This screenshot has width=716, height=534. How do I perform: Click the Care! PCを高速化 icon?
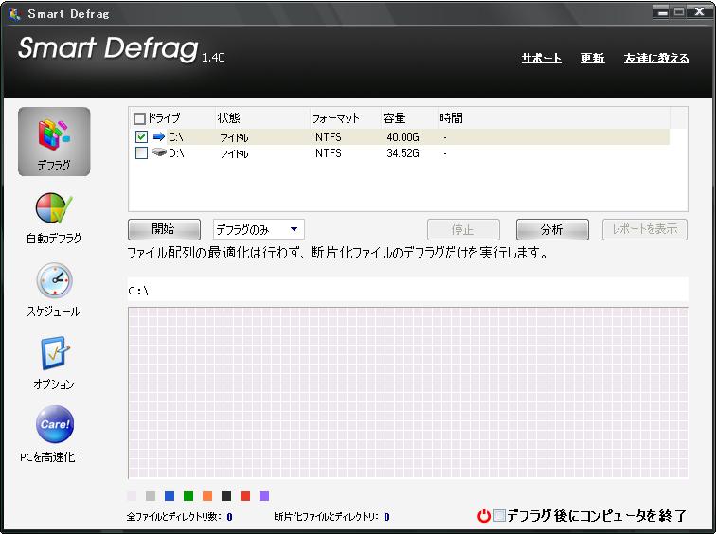coord(54,424)
